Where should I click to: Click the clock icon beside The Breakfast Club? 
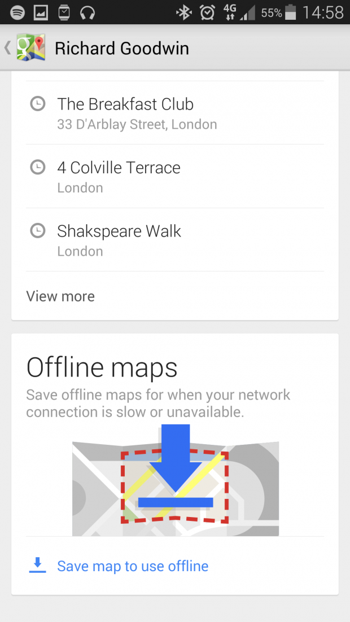coord(37,104)
